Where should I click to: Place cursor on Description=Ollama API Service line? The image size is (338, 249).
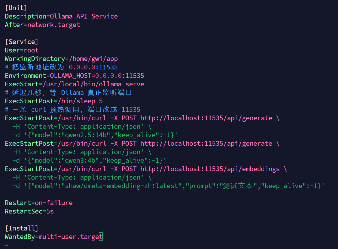(x=61, y=16)
